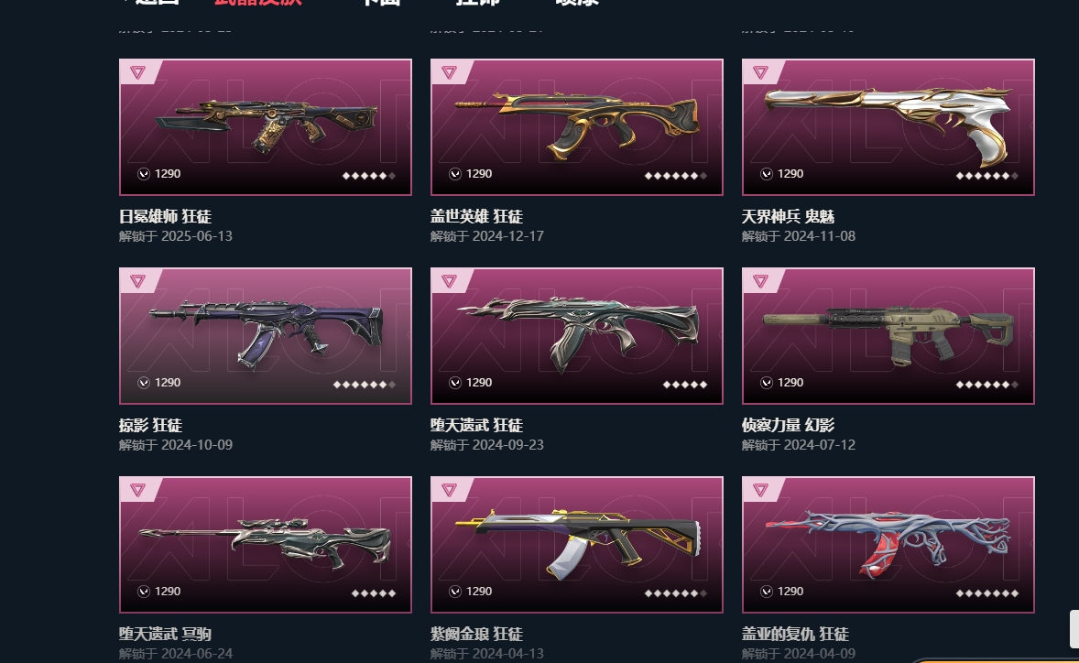Select the 侦察力量 幻影 tan rifle thumbnail

point(888,336)
